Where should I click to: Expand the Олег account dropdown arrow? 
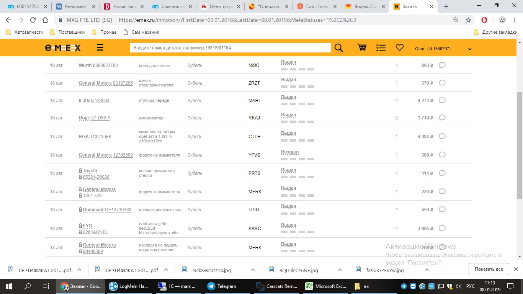(470, 49)
